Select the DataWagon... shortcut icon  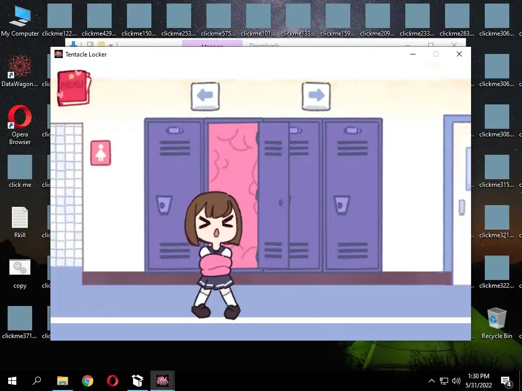tap(20, 71)
